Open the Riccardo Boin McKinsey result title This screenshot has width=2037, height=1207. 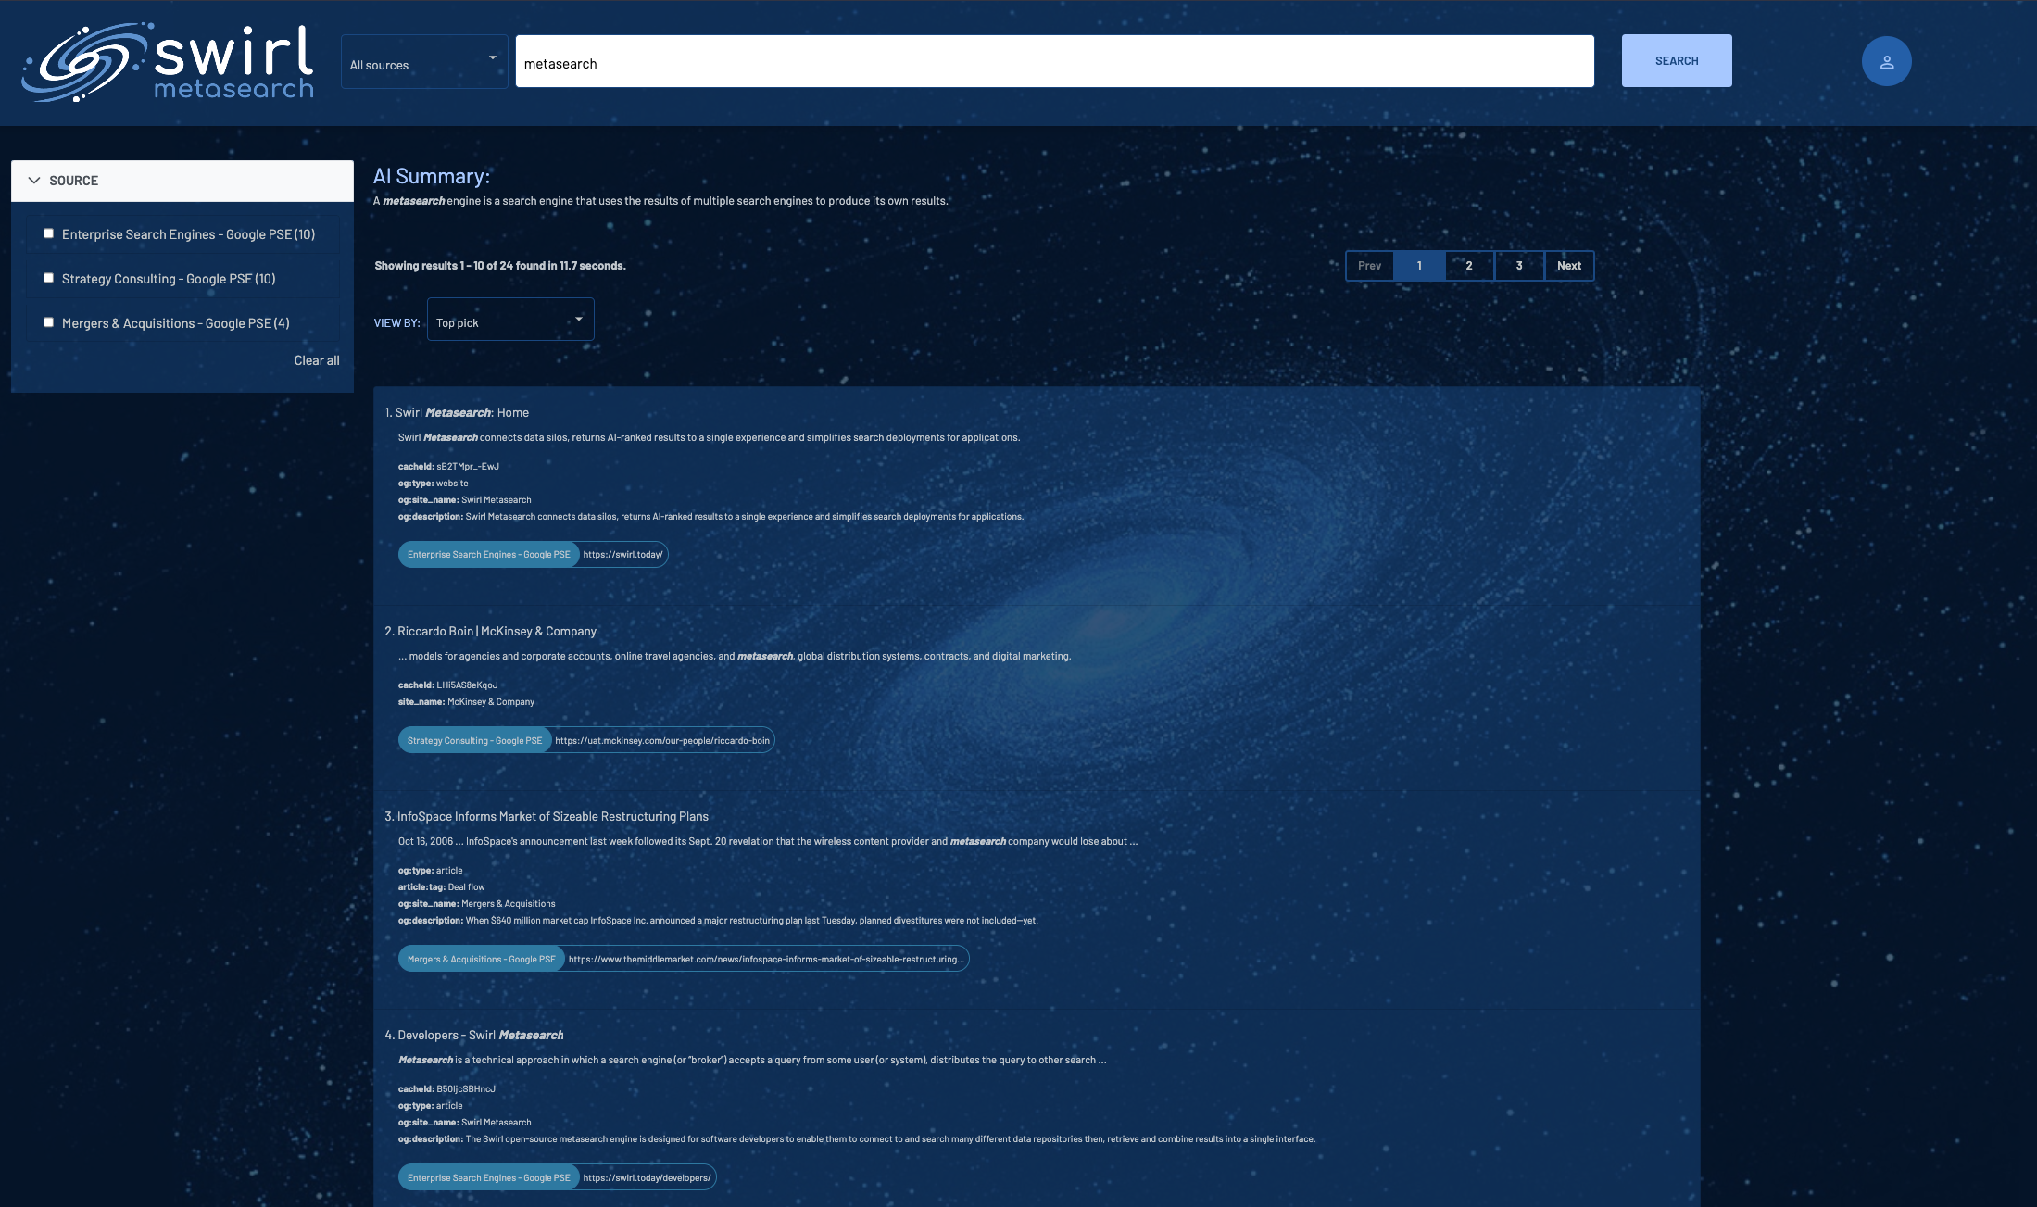click(497, 632)
